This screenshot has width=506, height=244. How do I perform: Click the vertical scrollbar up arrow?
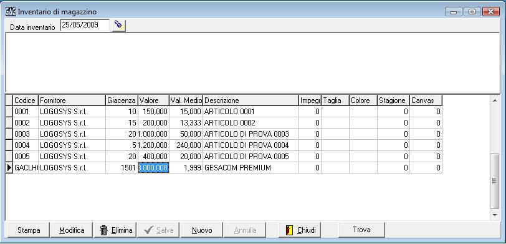click(495, 101)
